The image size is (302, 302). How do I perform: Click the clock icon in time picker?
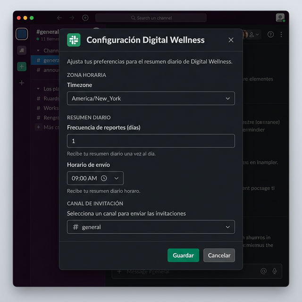[104, 178]
